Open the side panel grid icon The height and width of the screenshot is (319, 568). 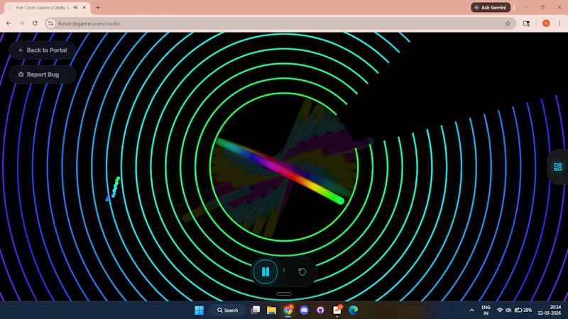click(x=558, y=167)
